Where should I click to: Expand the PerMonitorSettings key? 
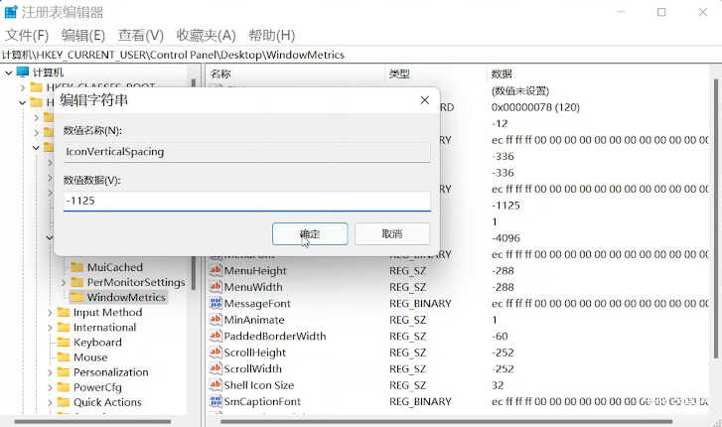[x=64, y=282]
